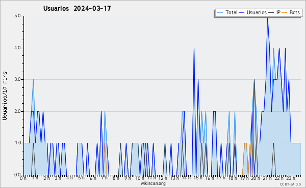Image resolution: width=306 pixels, height=188 pixels.
Task: Click the light blue Total legend line swatch
Action: (x=220, y=13)
